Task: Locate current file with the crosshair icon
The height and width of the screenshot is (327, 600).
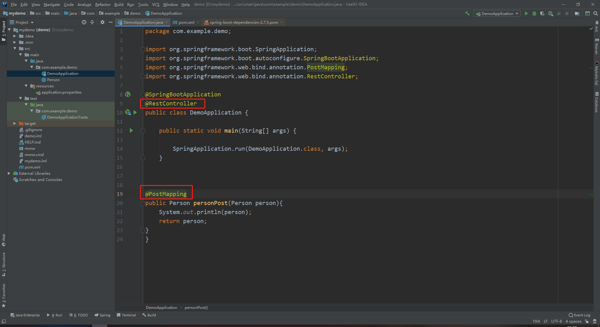Action: pyautogui.click(x=84, y=22)
